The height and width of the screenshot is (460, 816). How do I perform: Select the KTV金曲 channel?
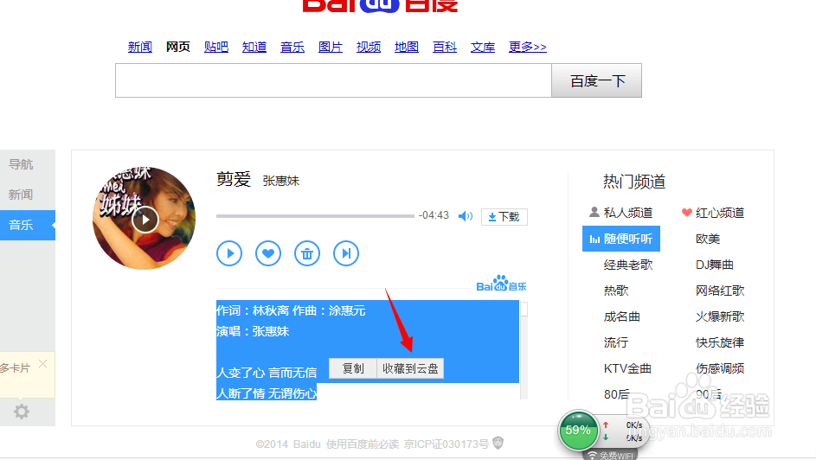[627, 368]
